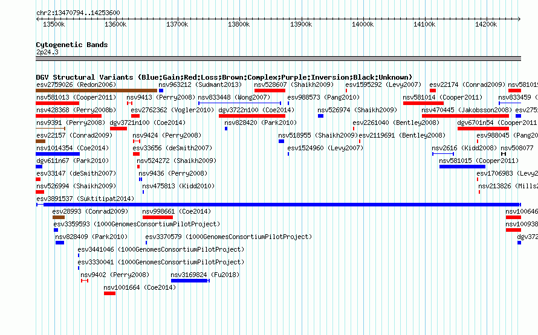This screenshot has width=538, height=335.
Task: Open dgv3722n100 (Coe2014) variant label
Action: tap(256, 110)
